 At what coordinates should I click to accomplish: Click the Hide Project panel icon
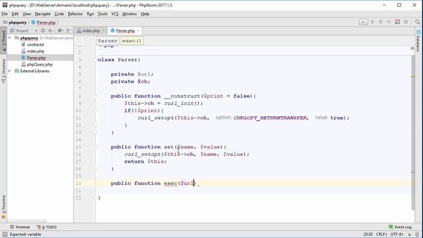click(x=69, y=30)
